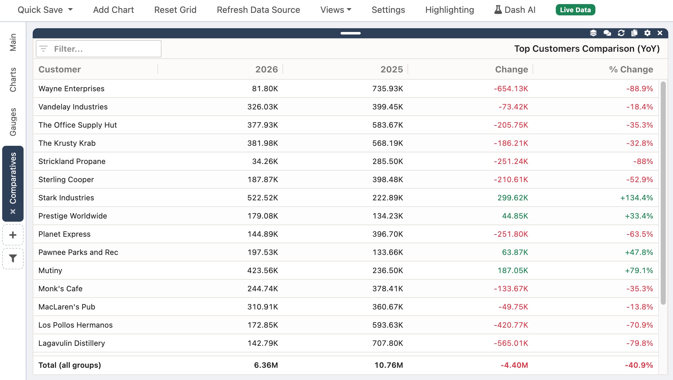Open the layers icon in panel header

(593, 33)
